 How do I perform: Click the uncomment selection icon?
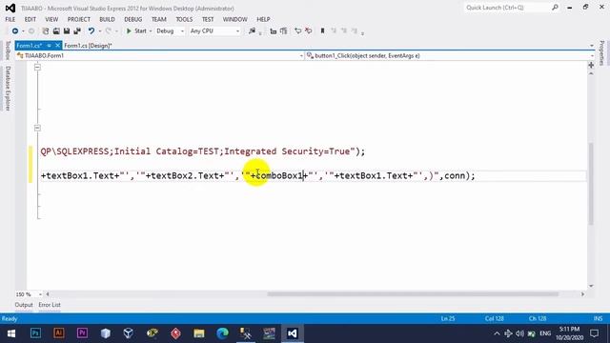[x=309, y=30]
